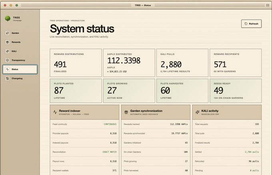This screenshot has height=175, width=272.
Task: Click the Reward indexer panel heading
Action: pyautogui.click(x=70, y=111)
